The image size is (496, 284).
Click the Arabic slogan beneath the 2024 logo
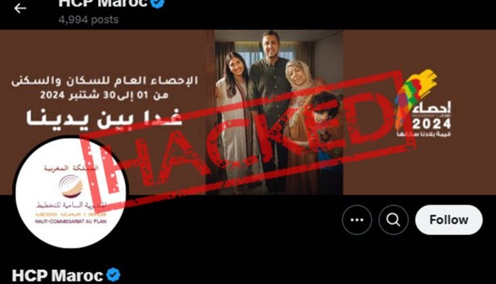423,134
